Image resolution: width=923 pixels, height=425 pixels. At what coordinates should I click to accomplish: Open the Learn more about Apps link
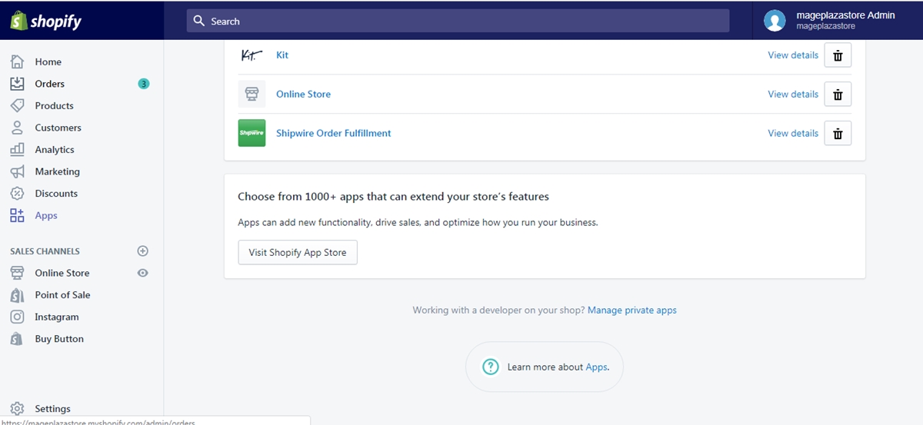click(596, 367)
